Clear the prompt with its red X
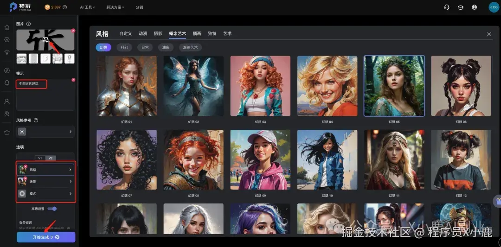This screenshot has width=501, height=247. [73, 80]
